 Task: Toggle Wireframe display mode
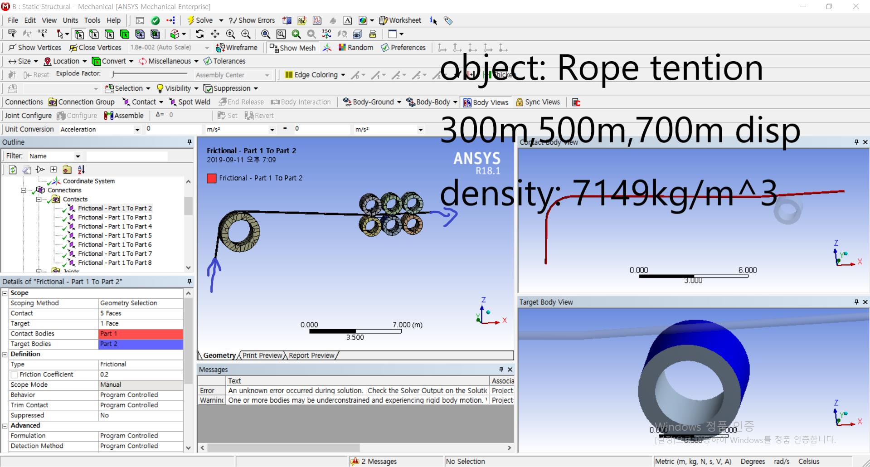tap(237, 48)
